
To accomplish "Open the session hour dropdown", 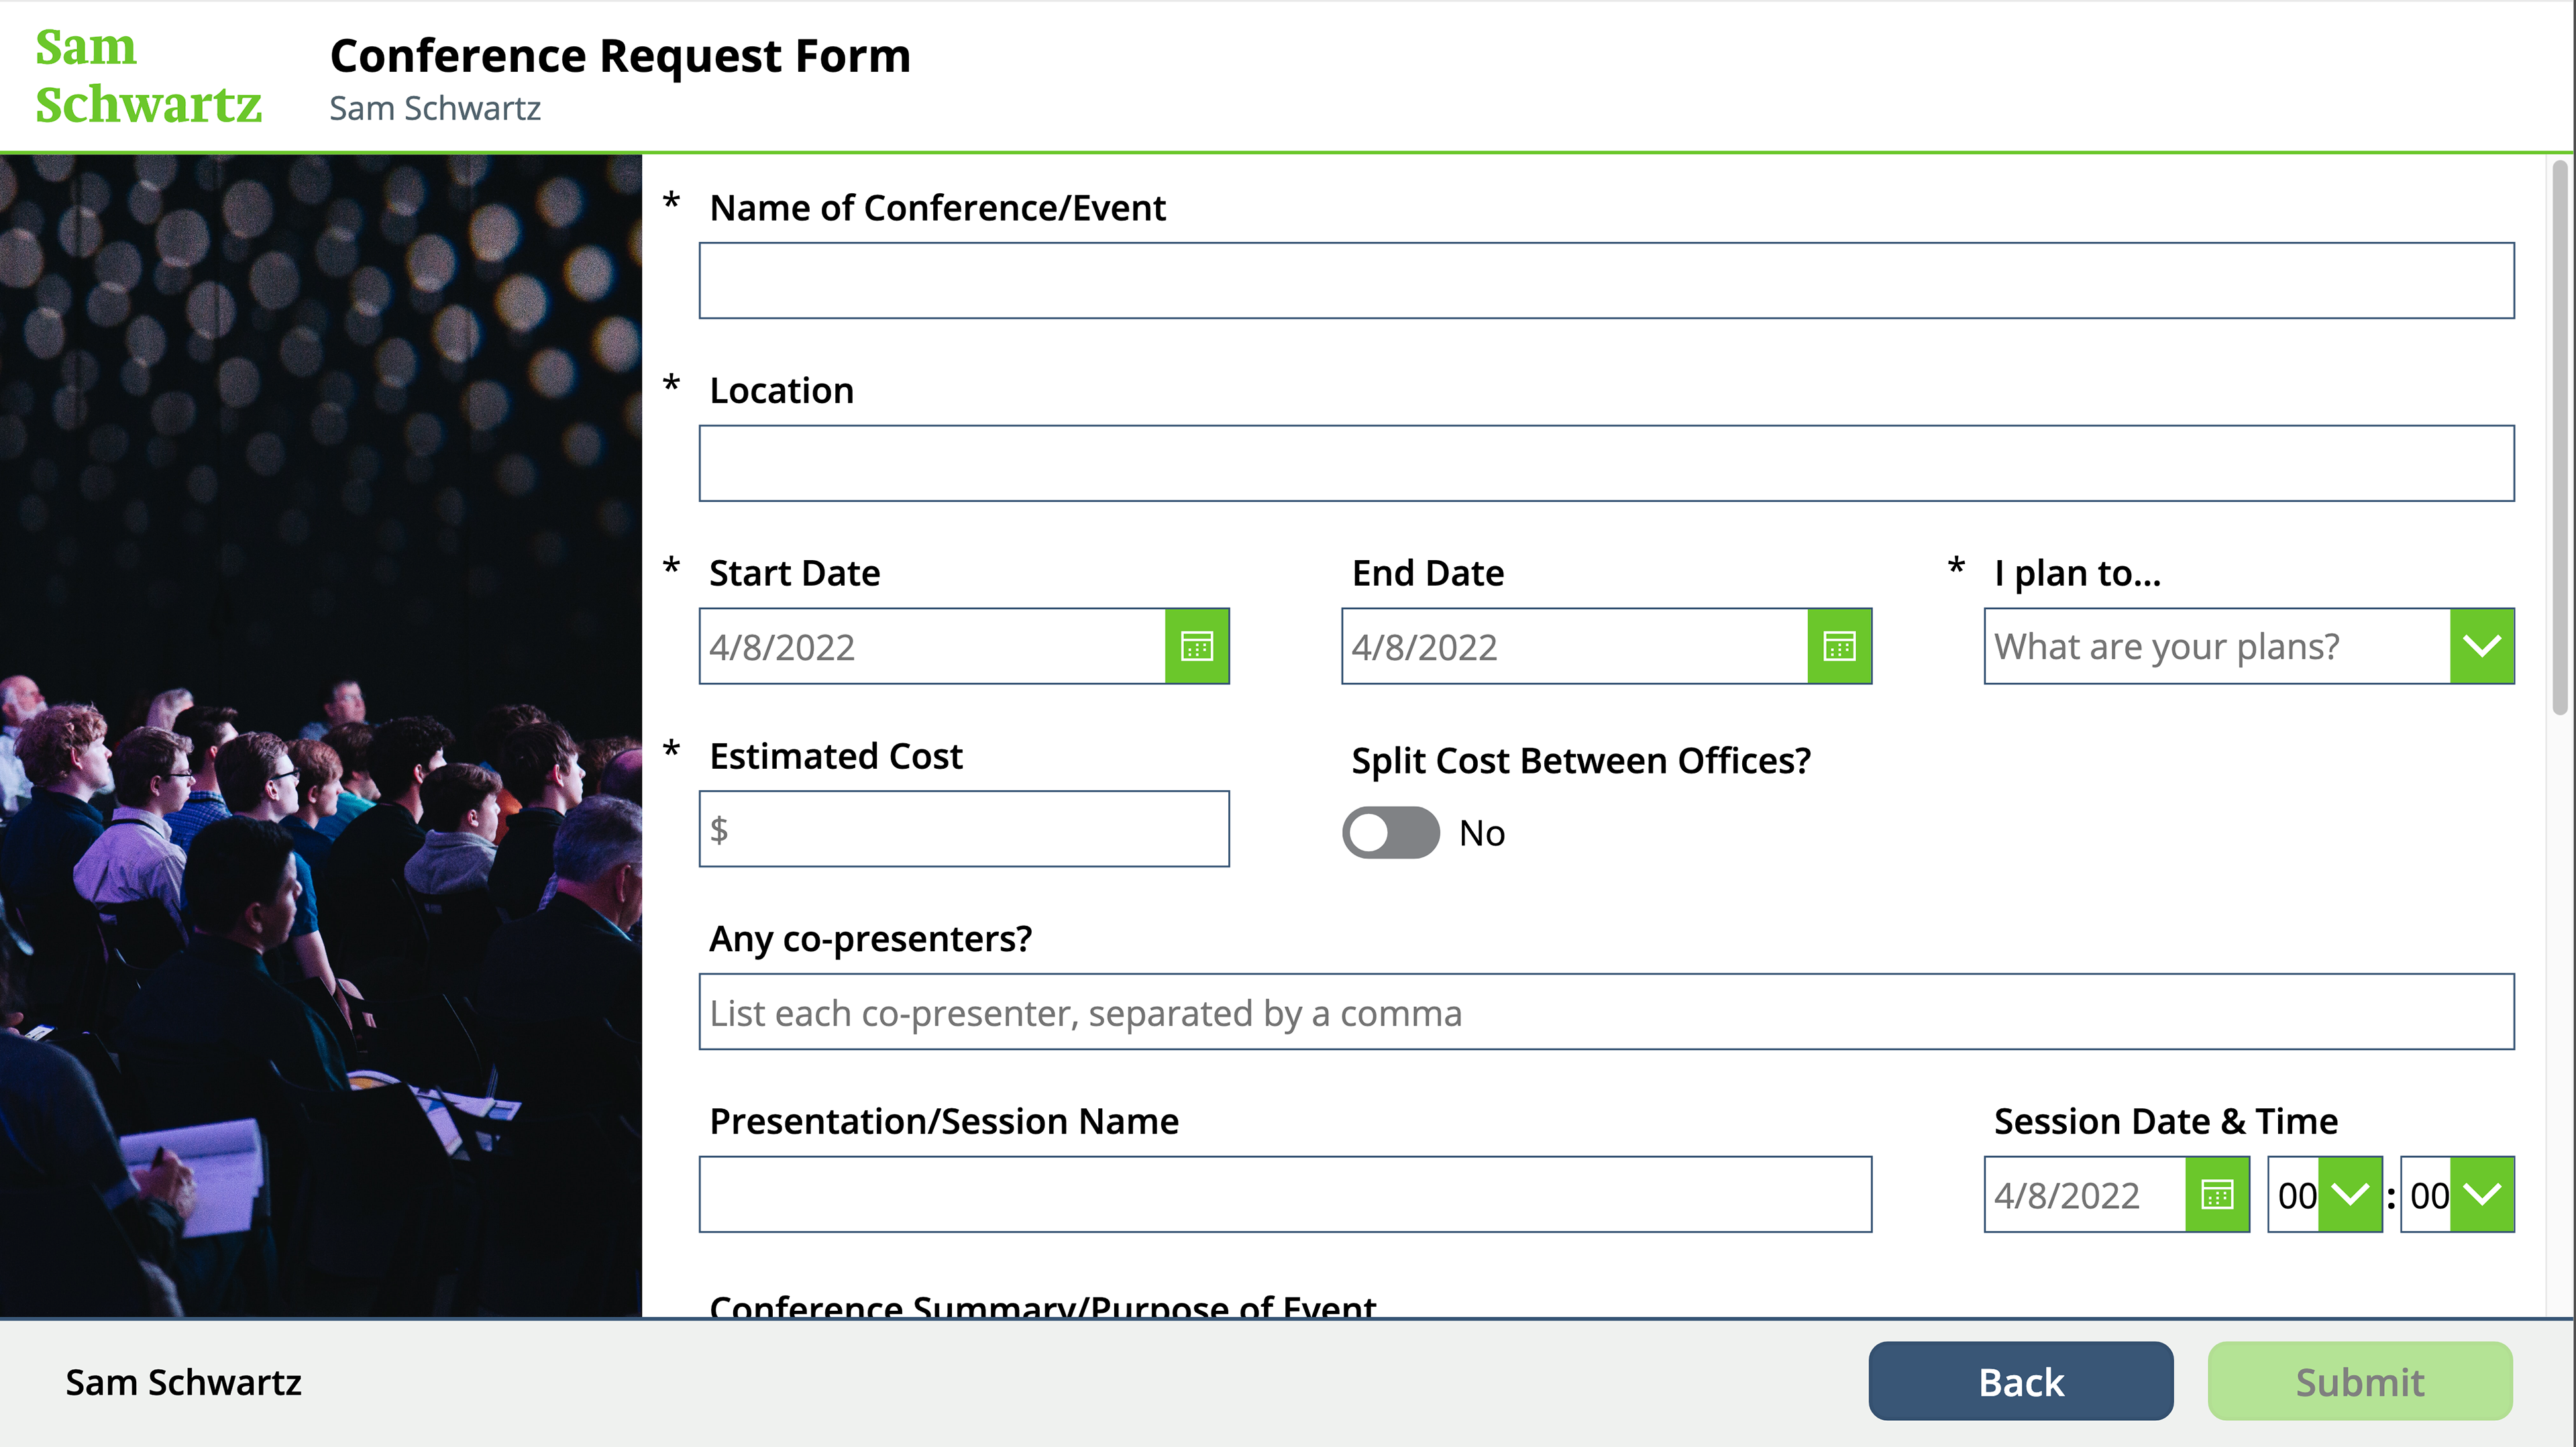I will [2349, 1194].
